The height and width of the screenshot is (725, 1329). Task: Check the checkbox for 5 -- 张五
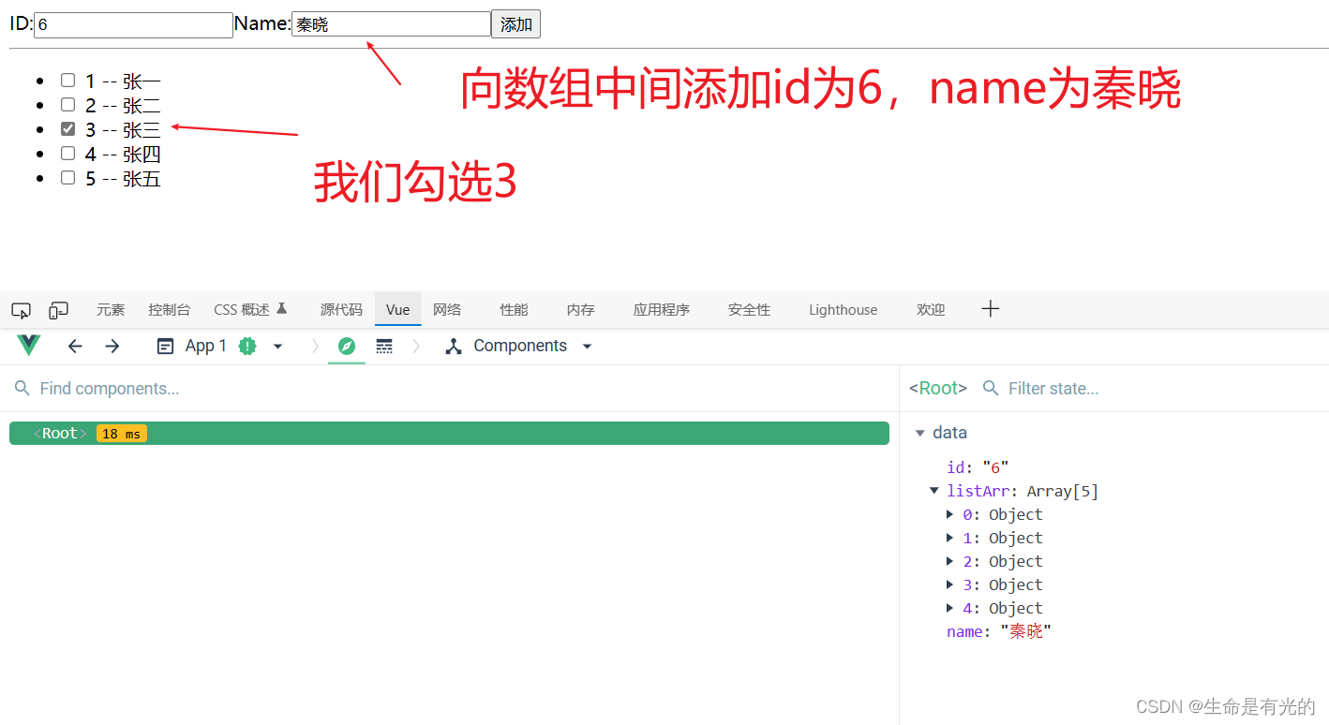[x=67, y=178]
